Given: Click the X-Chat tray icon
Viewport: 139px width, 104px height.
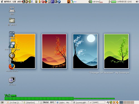Looking at the screenshot, I should tap(114, 102).
